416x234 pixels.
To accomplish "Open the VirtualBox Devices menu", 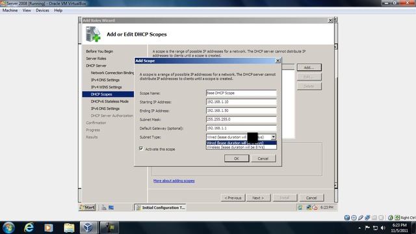I will tap(42, 10).
